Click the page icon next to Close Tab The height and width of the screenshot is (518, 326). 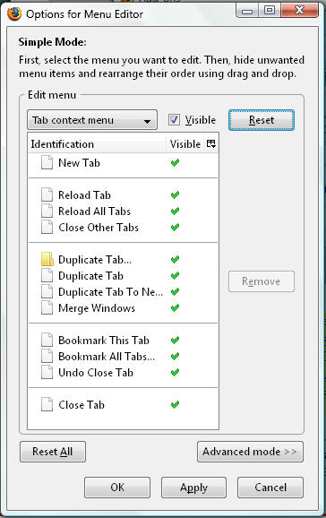coord(47,405)
